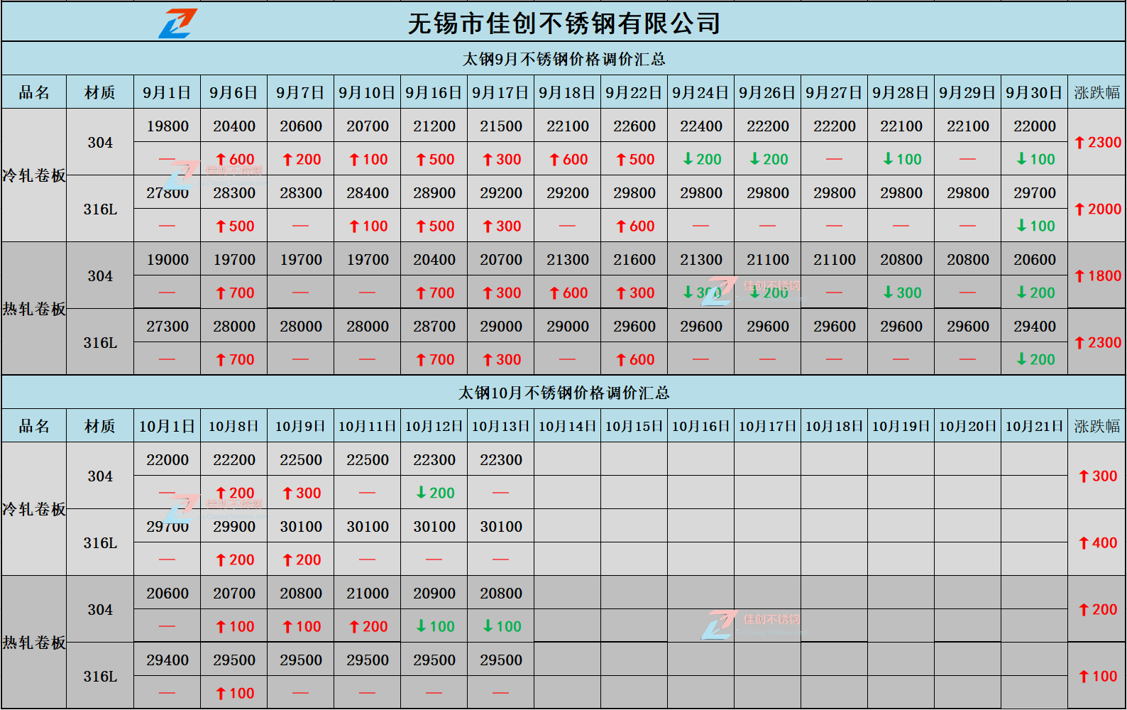The height and width of the screenshot is (710, 1127).
Task: Click the 热轧卷板 row label in the September table
Action: pyautogui.click(x=34, y=309)
